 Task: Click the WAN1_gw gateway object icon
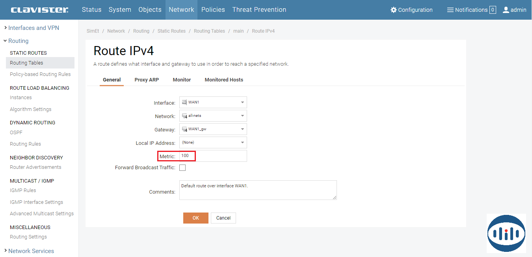pos(184,129)
